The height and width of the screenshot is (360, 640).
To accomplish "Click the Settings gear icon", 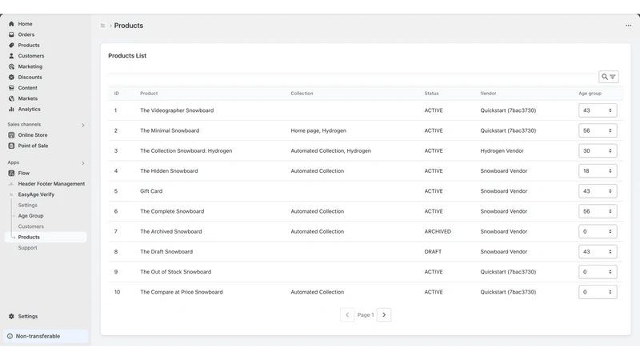I will tap(11, 316).
